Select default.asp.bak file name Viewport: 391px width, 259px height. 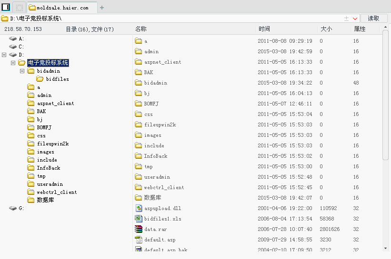point(166,249)
